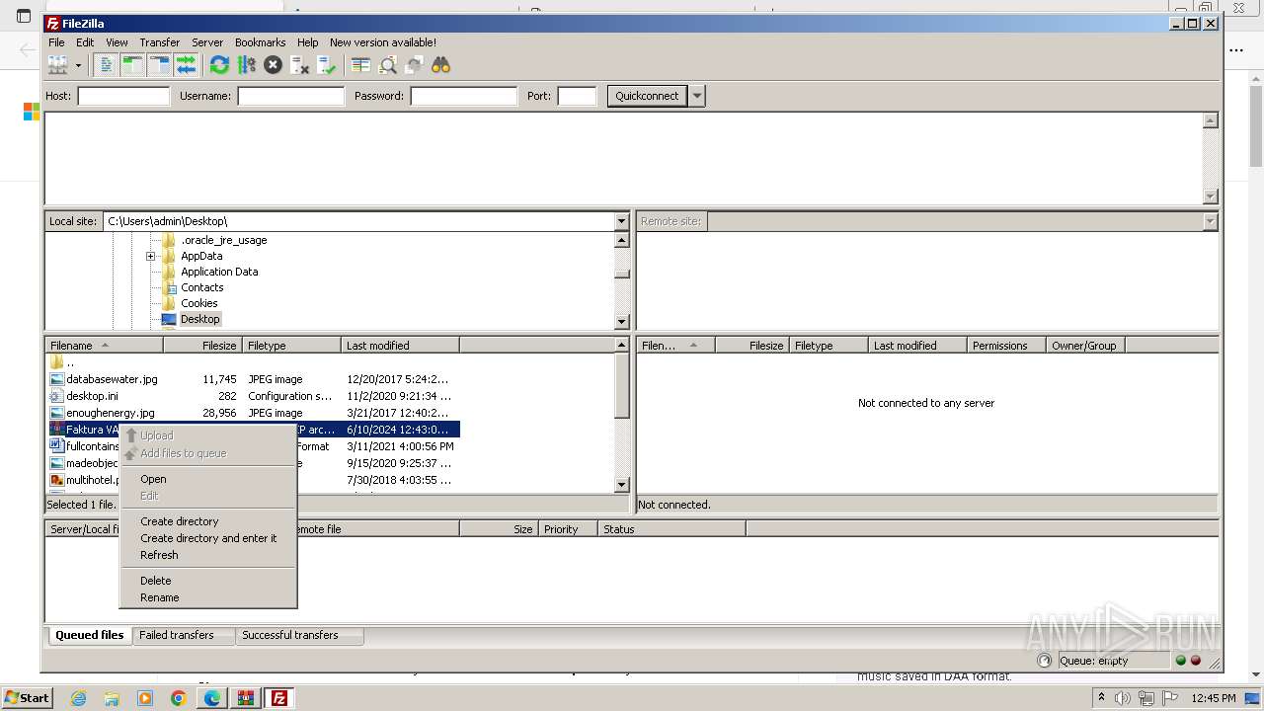This screenshot has width=1264, height=711.
Task: Sort local files by Last modified header
Action: click(x=400, y=346)
